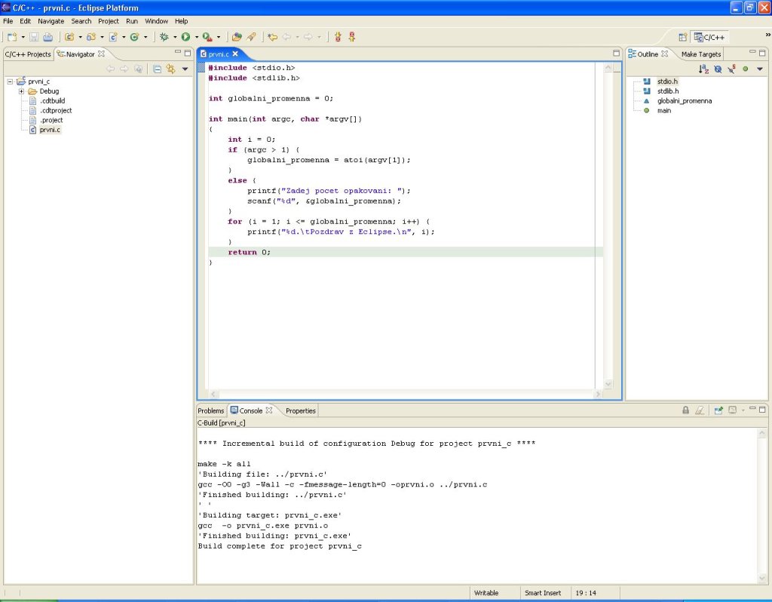The image size is (772, 602).
Task: Click the New file wizard icon
Action: click(12, 36)
